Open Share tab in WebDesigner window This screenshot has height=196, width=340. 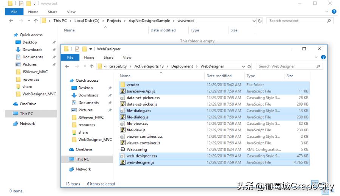pyautogui.click(x=109, y=57)
